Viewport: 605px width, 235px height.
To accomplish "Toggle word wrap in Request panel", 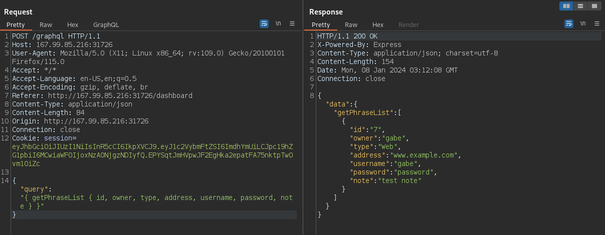I will (264, 23).
